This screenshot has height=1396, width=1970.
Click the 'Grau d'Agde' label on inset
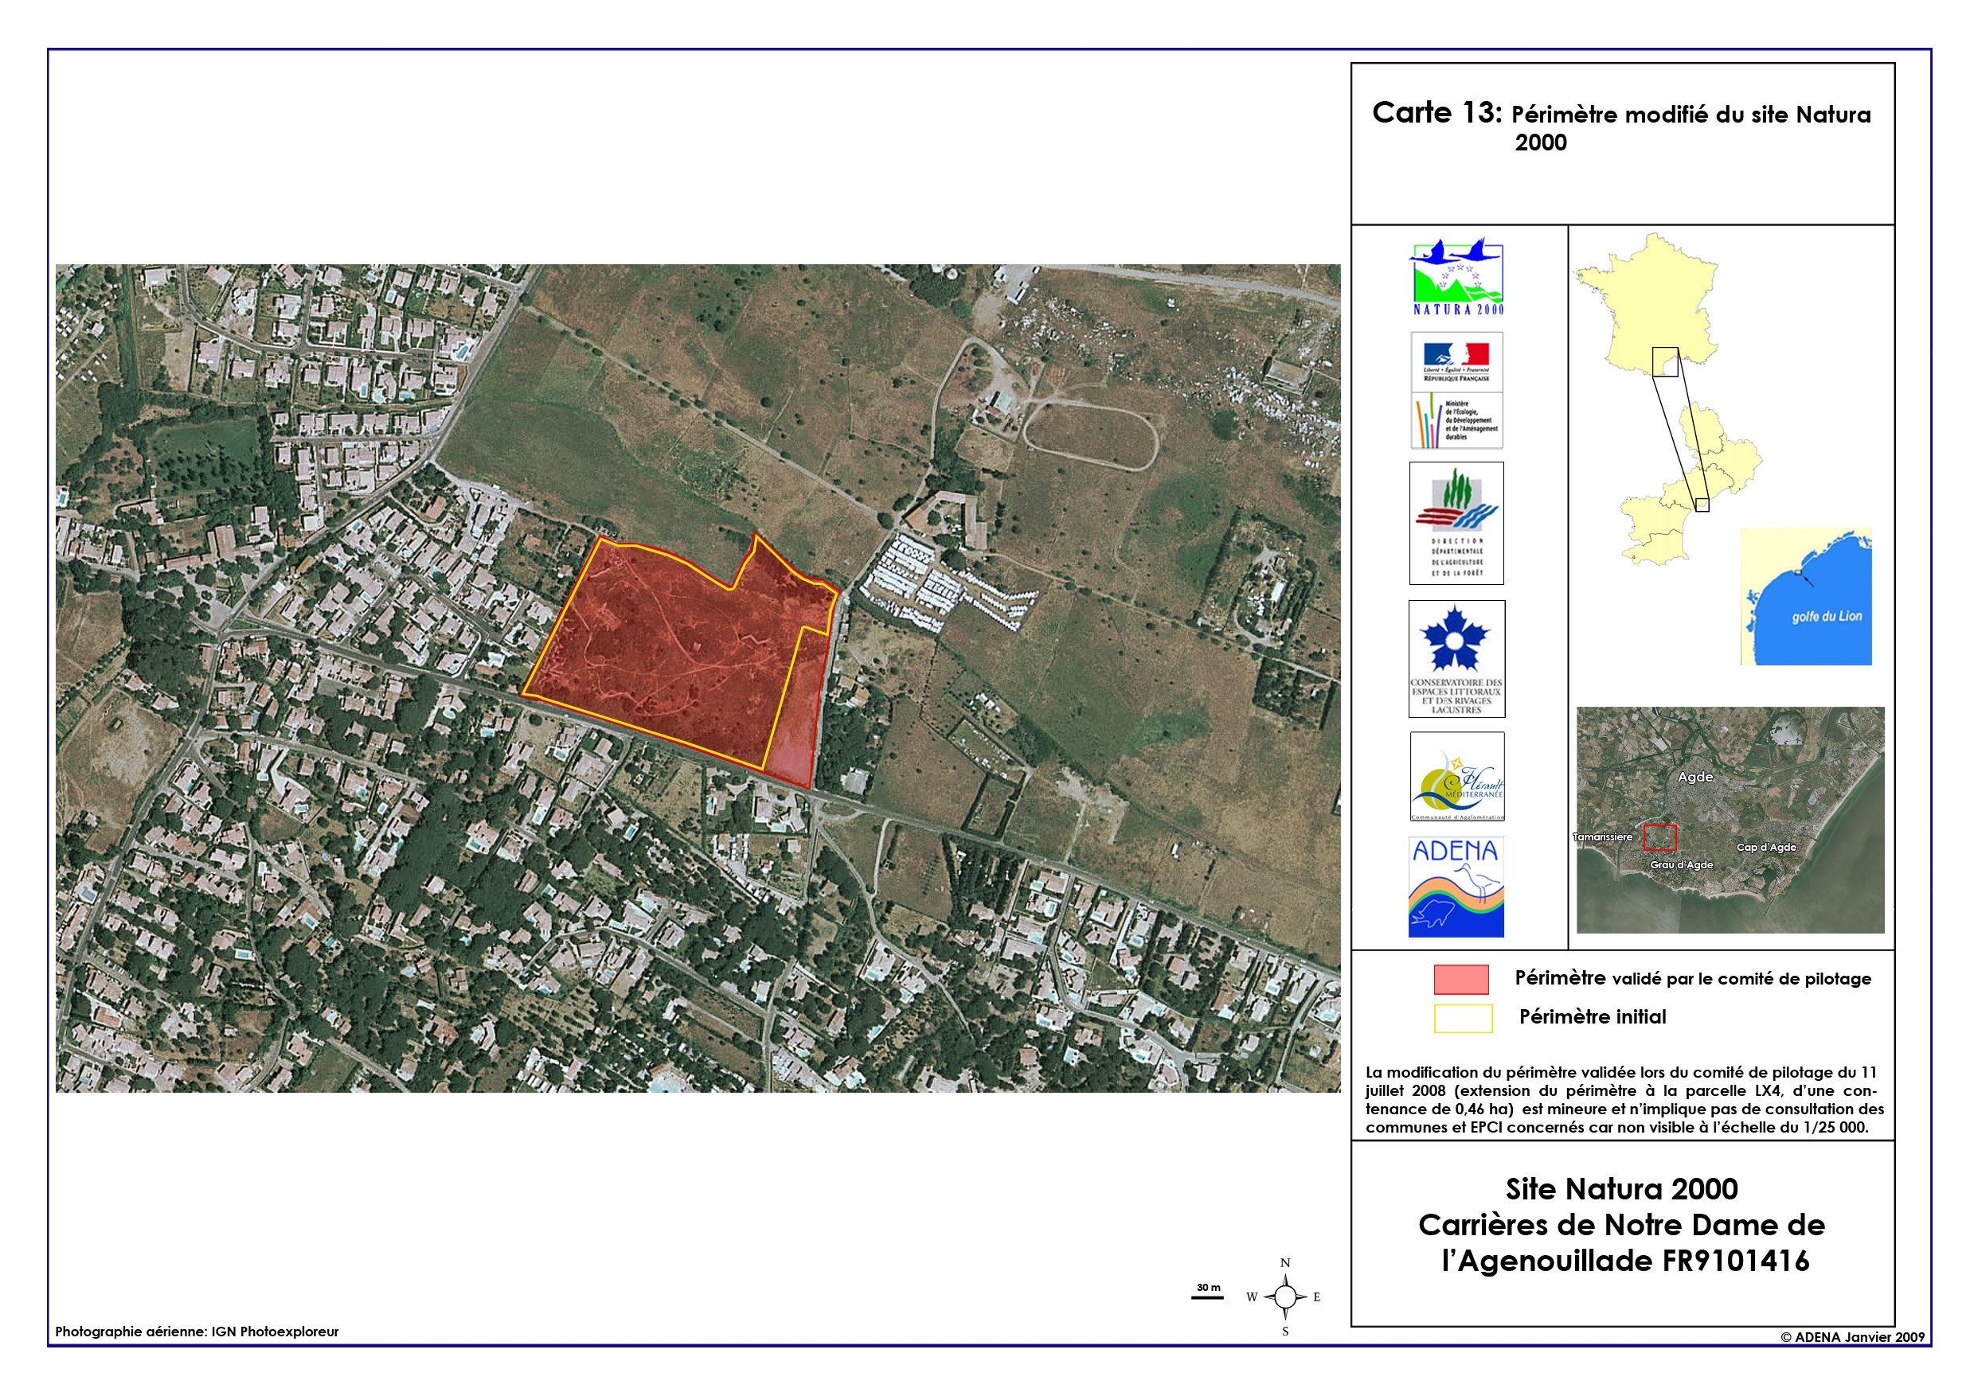point(1681,865)
